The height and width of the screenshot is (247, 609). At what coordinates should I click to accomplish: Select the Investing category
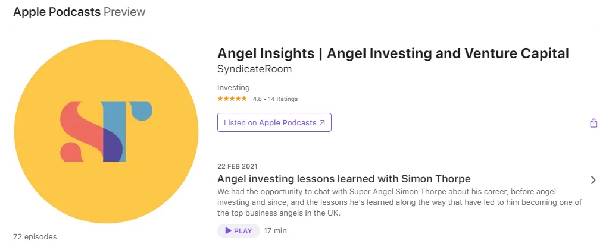click(x=233, y=87)
